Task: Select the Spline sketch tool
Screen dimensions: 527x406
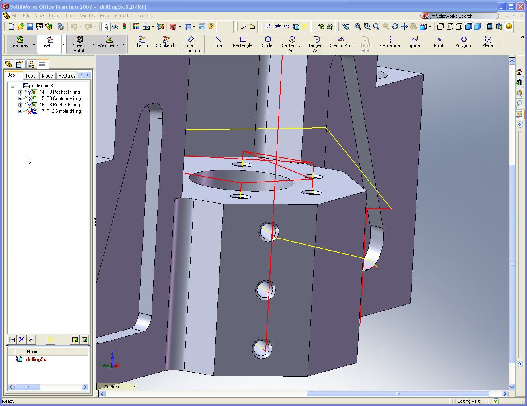Action: click(414, 42)
